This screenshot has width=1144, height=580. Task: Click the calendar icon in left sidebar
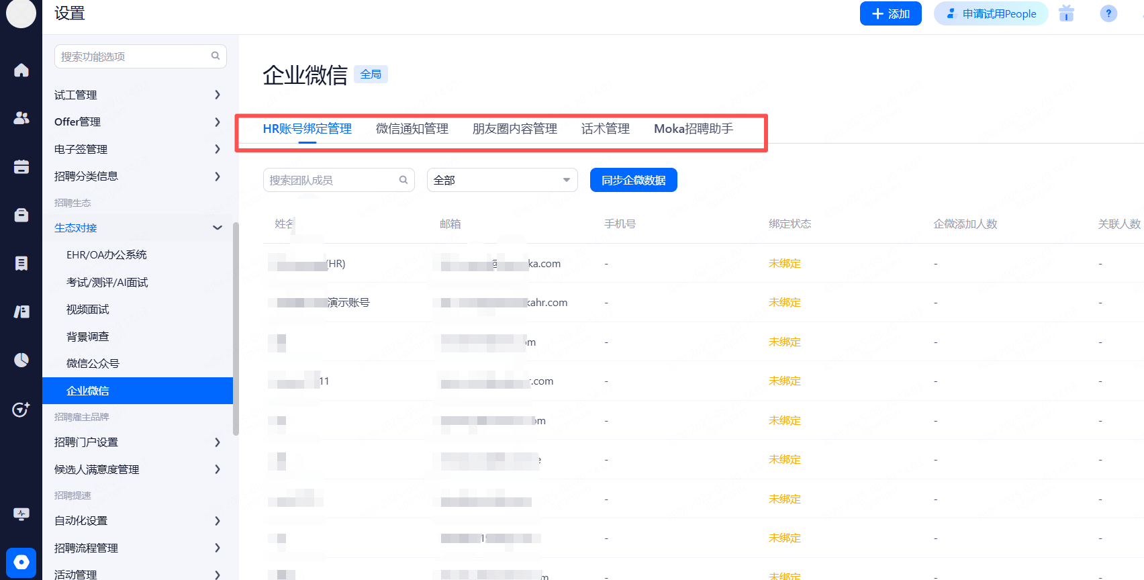coord(21,166)
